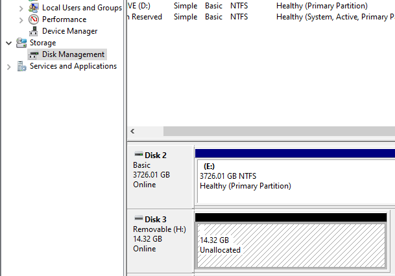This screenshot has width=395, height=276.
Task: Collapse the Storage tree node
Action: (8, 43)
